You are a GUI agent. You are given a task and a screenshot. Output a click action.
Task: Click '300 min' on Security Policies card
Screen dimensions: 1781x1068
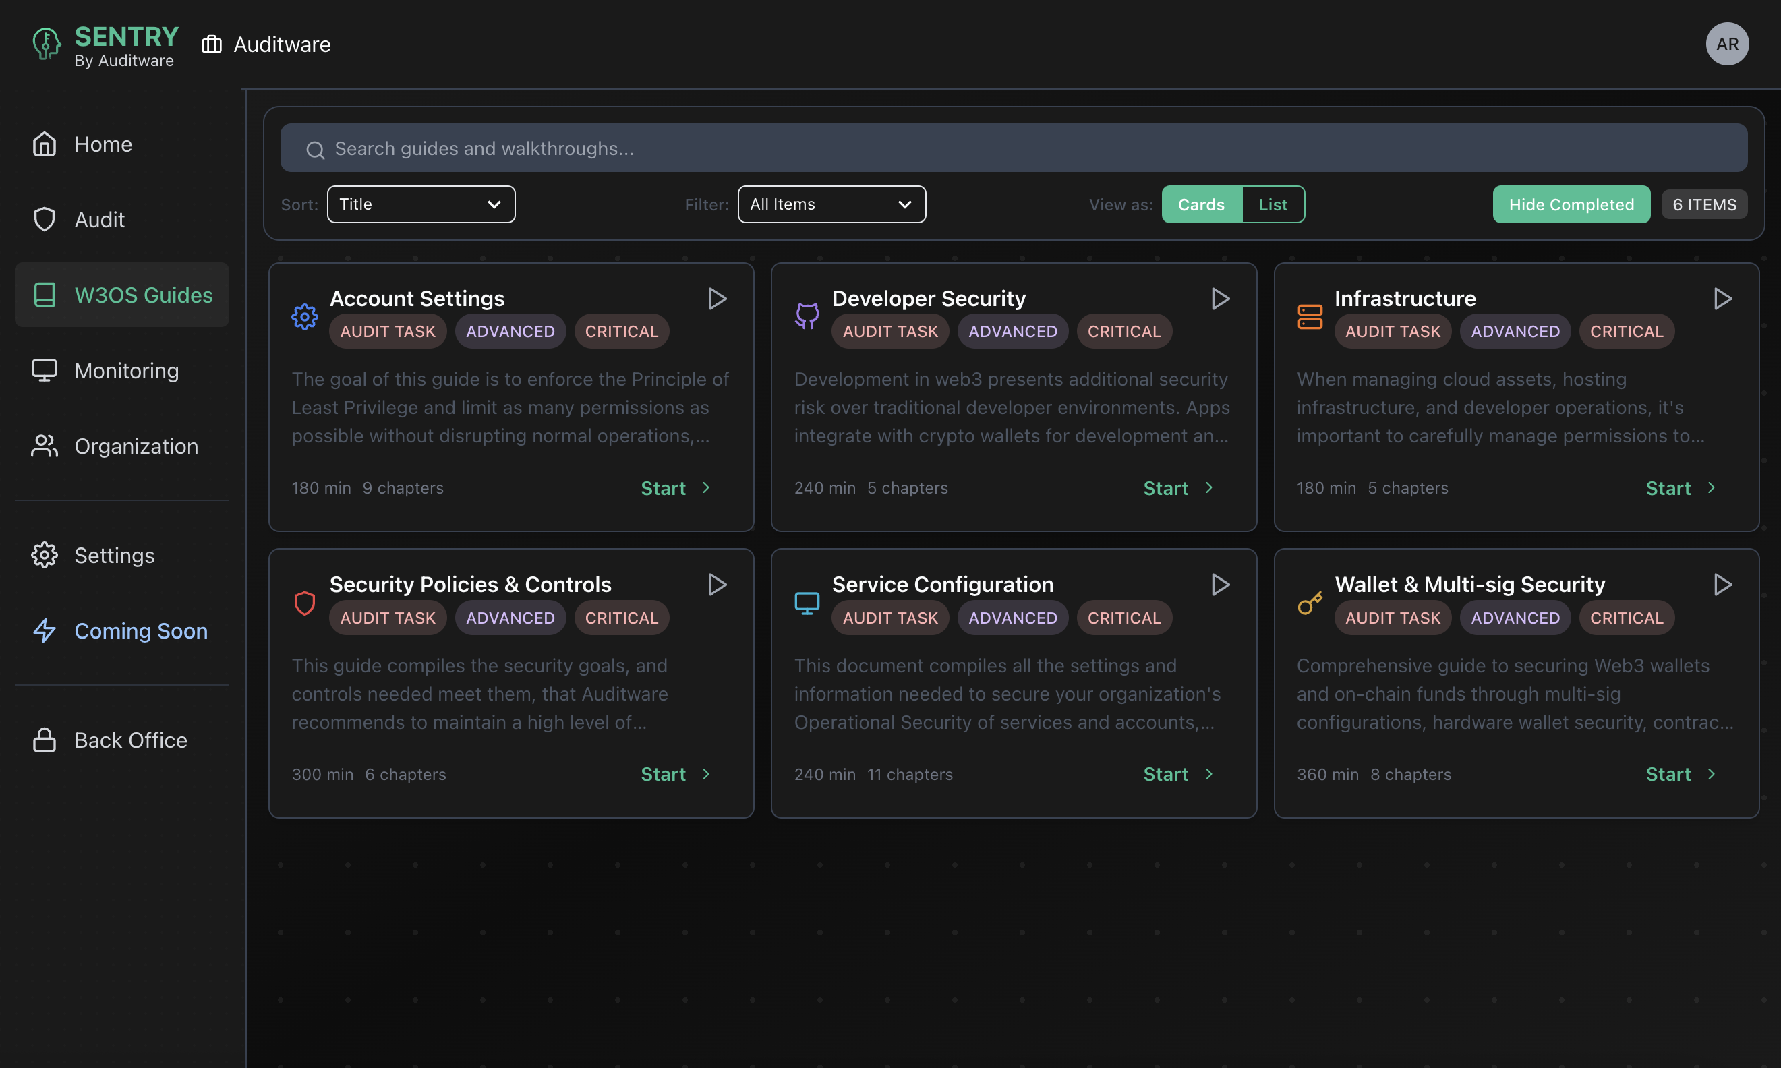[x=322, y=775]
